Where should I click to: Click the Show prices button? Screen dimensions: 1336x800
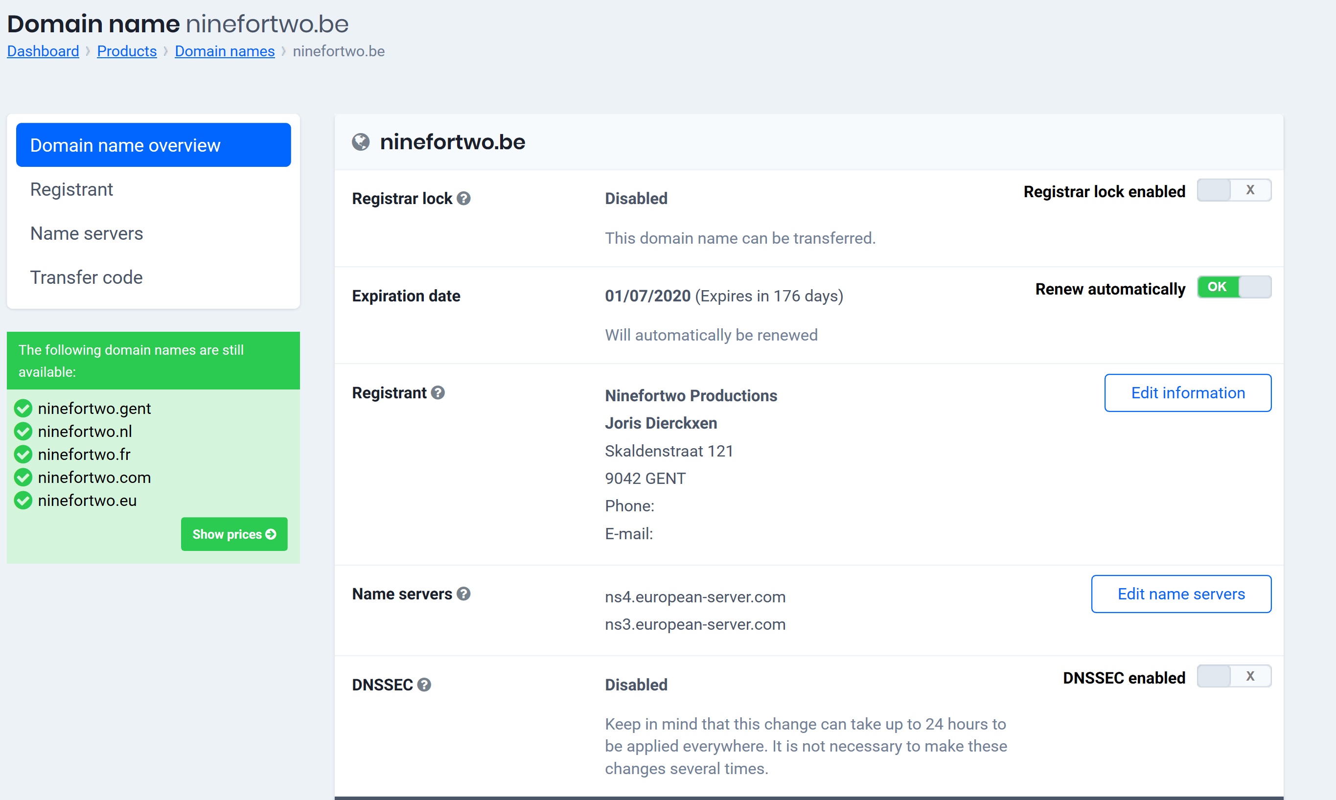point(234,534)
